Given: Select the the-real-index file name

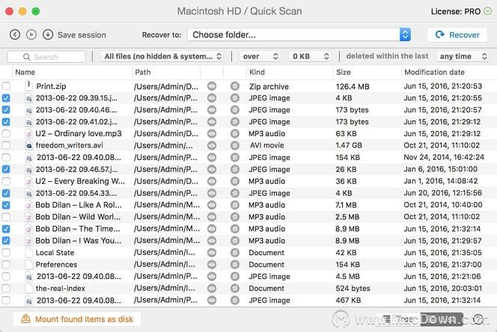Looking at the screenshot, I should click(60, 289).
